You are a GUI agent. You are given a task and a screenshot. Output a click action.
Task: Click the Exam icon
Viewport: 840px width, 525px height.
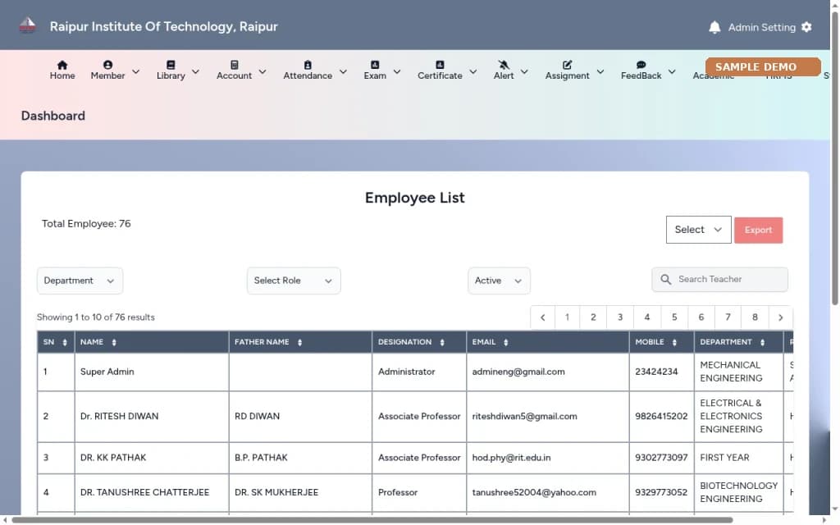(375, 65)
